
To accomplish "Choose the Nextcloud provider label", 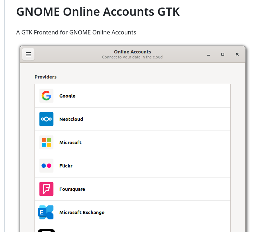I will [71, 119].
